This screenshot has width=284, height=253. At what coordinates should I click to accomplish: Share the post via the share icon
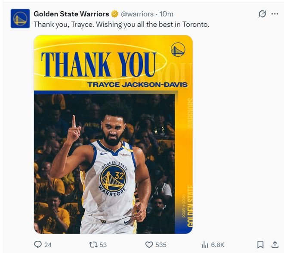(x=275, y=244)
